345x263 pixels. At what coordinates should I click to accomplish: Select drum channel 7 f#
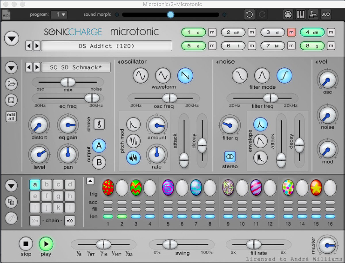pyautogui.click(x=273, y=46)
